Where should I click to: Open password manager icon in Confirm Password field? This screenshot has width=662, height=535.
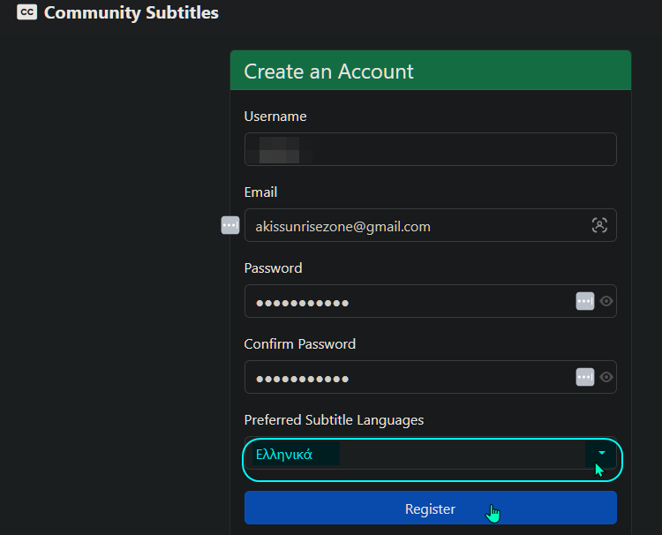[584, 377]
